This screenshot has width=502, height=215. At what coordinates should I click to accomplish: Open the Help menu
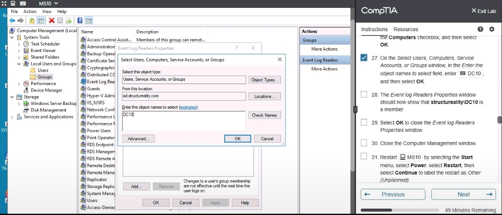pos(62,12)
